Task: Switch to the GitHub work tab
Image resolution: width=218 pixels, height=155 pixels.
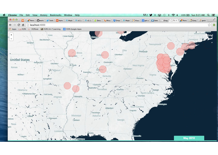Action: 40,20
